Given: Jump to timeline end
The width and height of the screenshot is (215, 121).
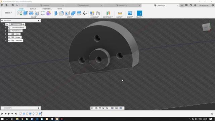Looking at the screenshot, I should click(16, 114).
